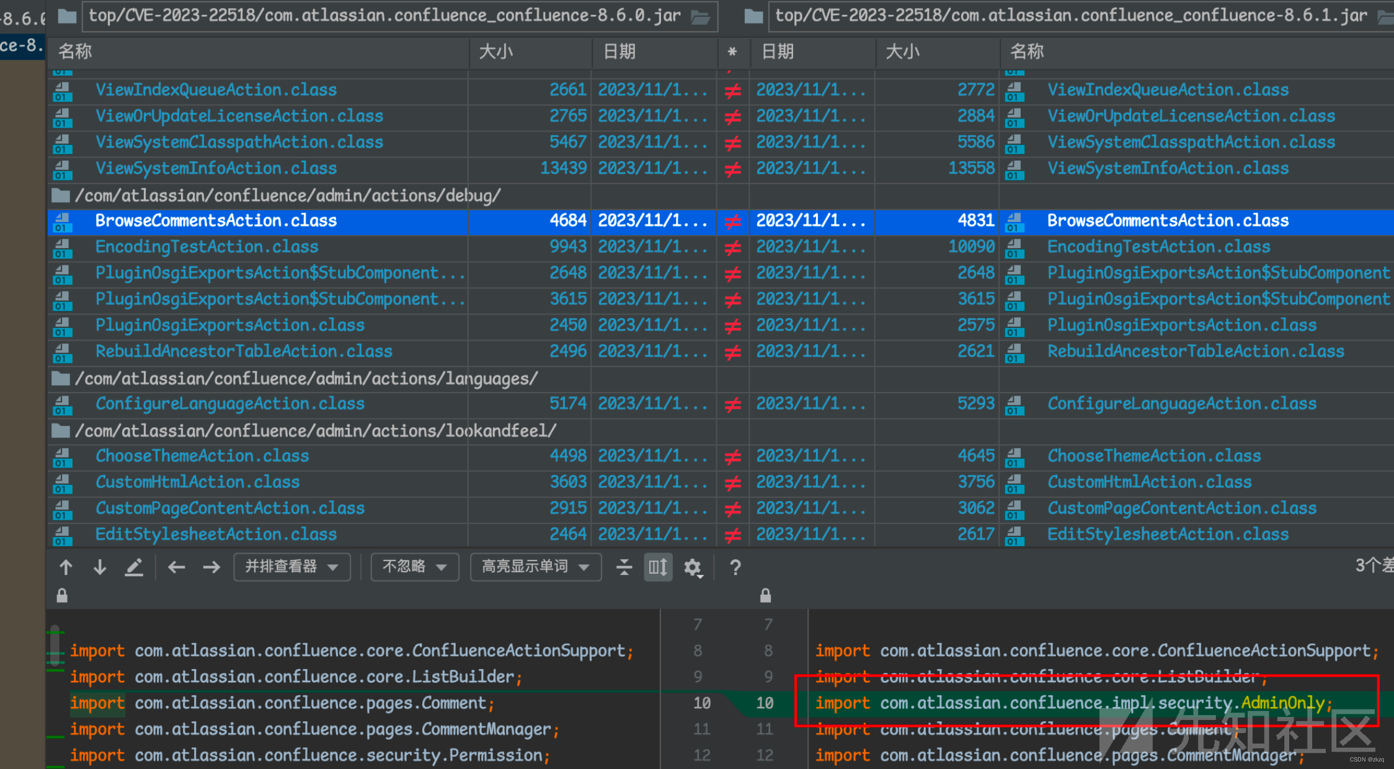Screen dimensions: 1394x769
Task: Open the 不忽略 whitespace dropdown
Action: (x=414, y=567)
